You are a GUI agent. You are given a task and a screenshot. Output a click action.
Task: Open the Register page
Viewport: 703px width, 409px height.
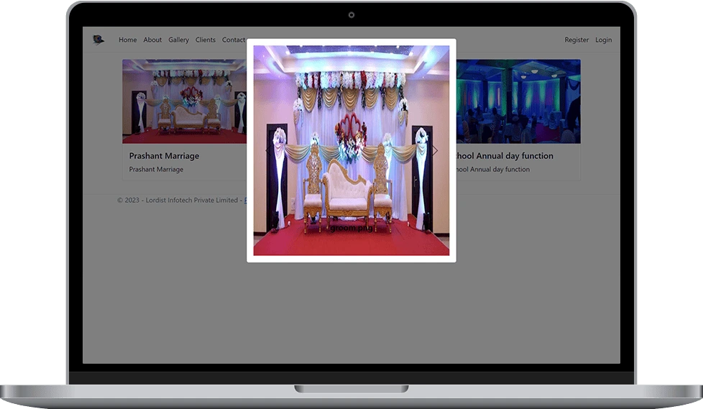pyautogui.click(x=576, y=40)
